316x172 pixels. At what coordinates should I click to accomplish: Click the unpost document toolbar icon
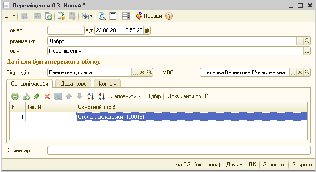pos(72,16)
